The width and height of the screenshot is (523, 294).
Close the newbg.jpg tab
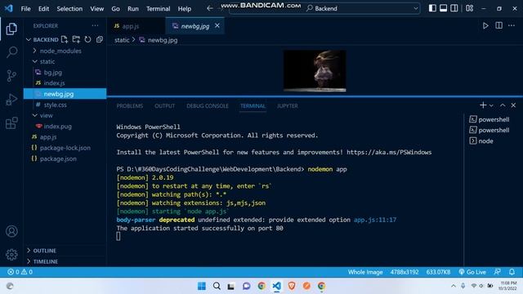click(x=217, y=25)
